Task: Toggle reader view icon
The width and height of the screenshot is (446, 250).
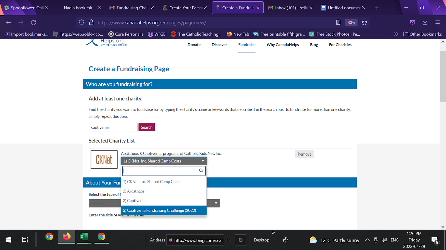Action: [x=338, y=22]
